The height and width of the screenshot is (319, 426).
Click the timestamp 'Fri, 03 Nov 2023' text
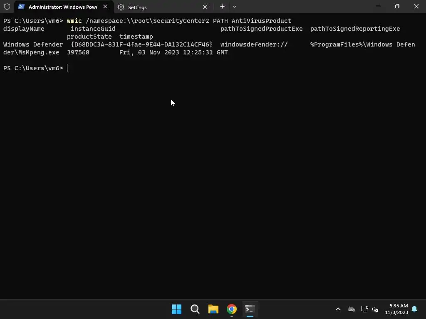(149, 52)
